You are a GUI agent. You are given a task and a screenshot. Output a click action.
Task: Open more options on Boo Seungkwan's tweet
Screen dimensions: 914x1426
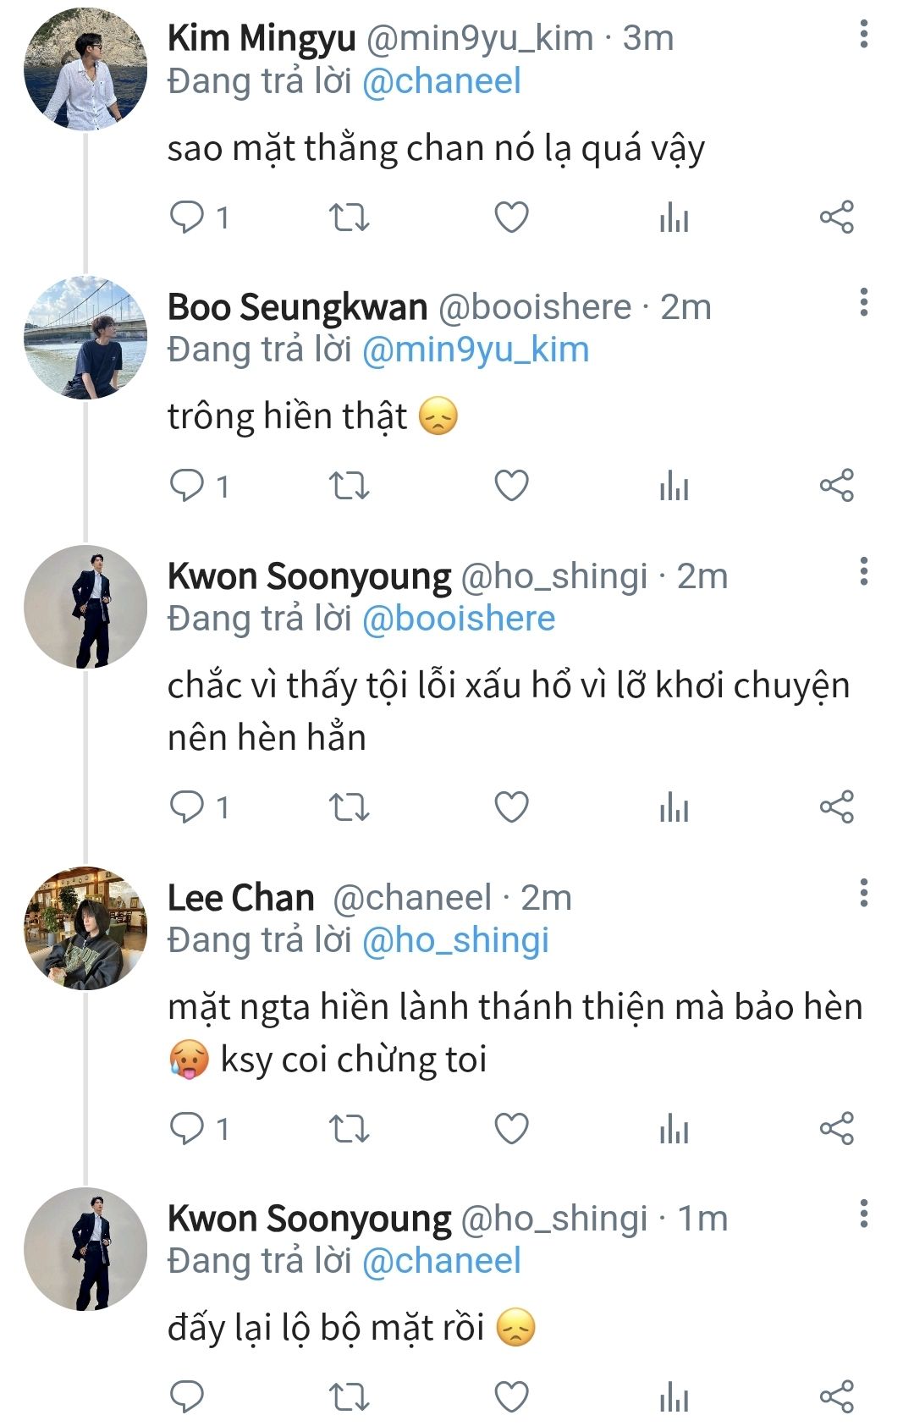[863, 302]
